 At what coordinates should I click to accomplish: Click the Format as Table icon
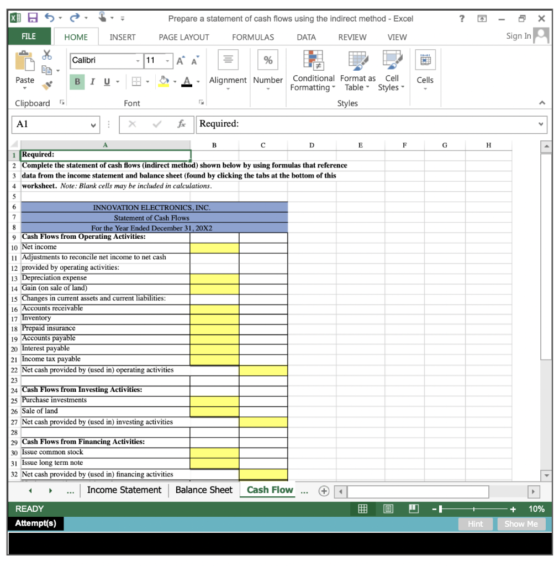(358, 60)
